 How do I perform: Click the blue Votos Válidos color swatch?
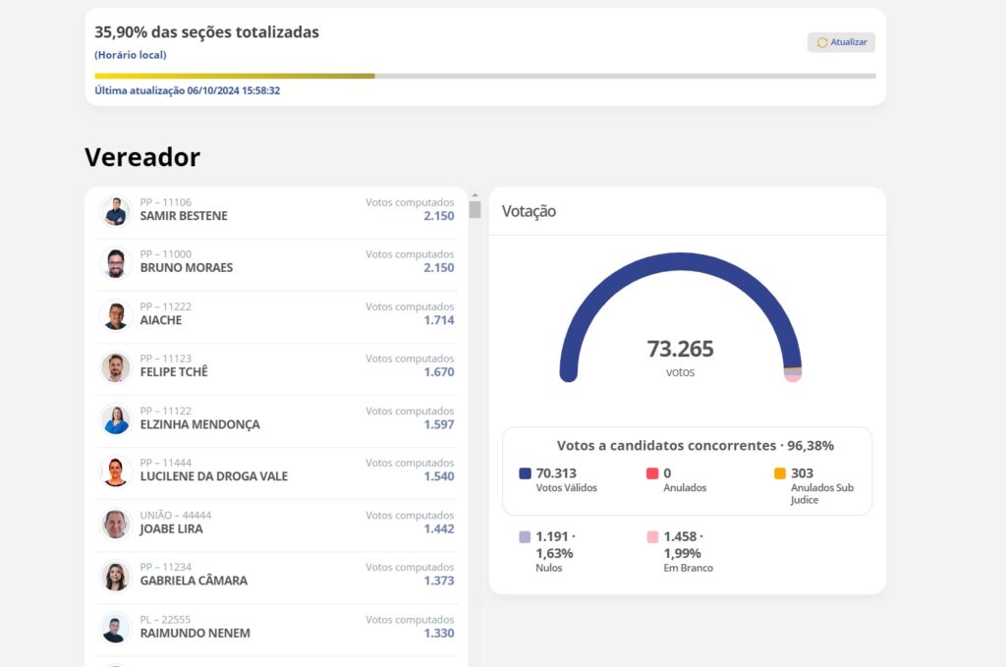click(x=525, y=473)
